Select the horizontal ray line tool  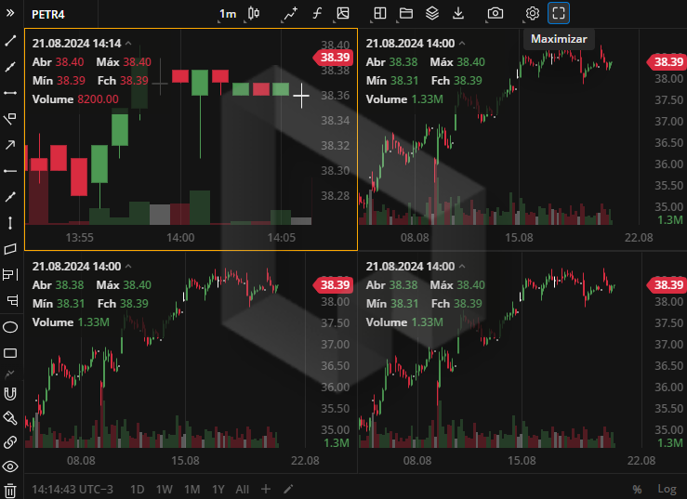point(10,171)
